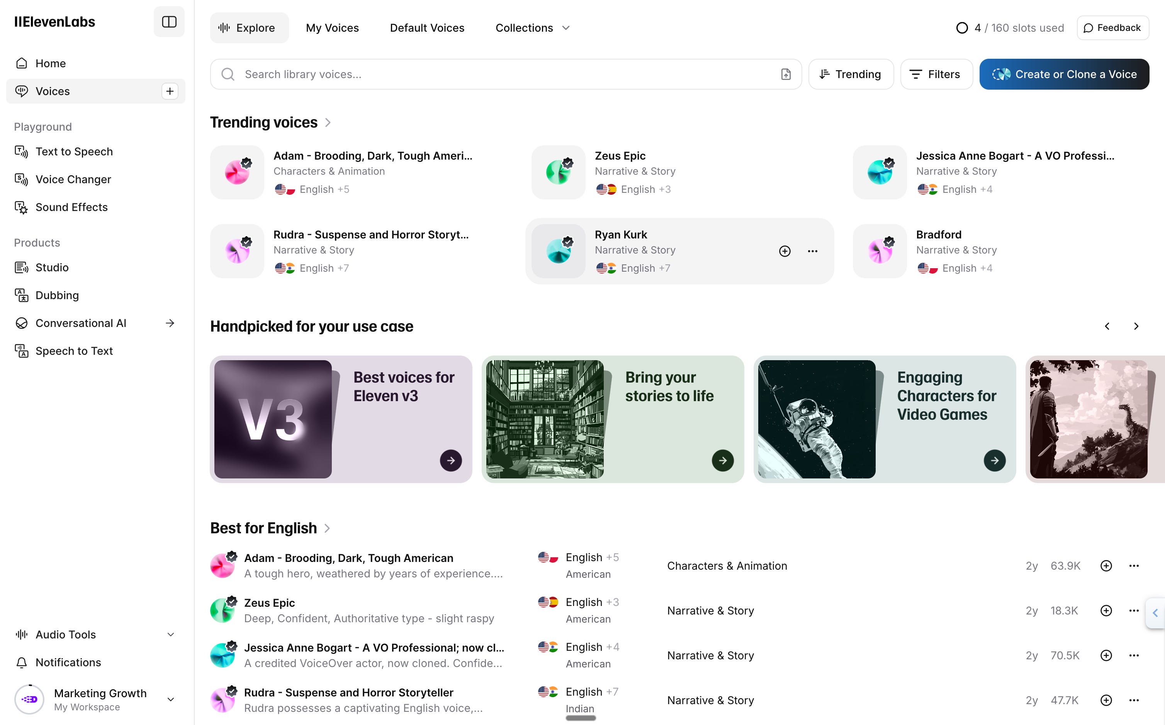
Task: Open Dubbing from the Products section
Action: point(57,295)
